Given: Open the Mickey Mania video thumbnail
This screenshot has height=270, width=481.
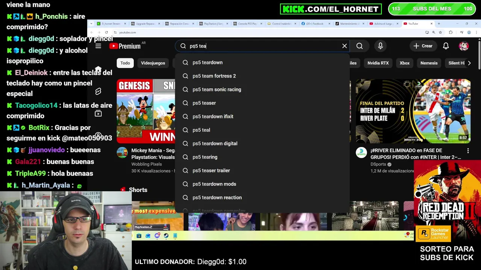Looking at the screenshot, I should click(146, 111).
